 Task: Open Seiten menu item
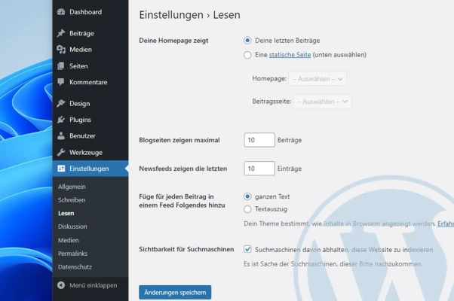90,66
